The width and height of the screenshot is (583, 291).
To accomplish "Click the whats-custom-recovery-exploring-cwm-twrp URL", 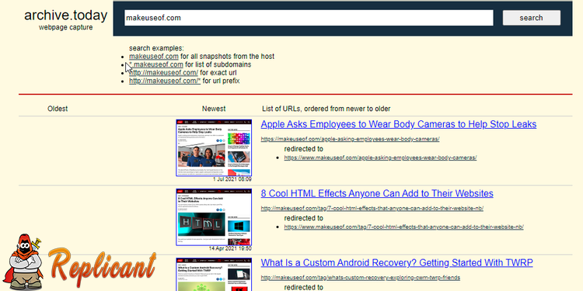I will (360, 278).
